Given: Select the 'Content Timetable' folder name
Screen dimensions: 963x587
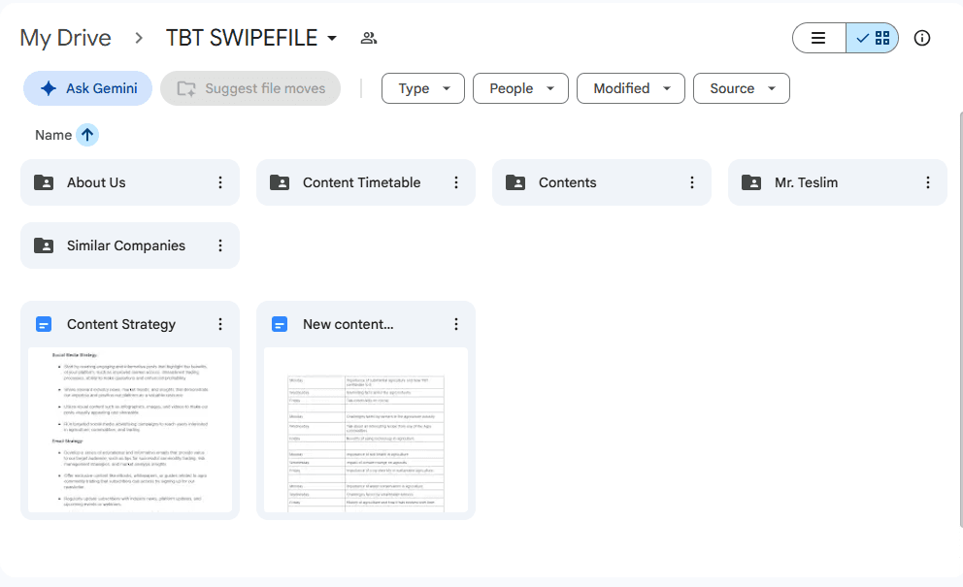Looking at the screenshot, I should (362, 182).
